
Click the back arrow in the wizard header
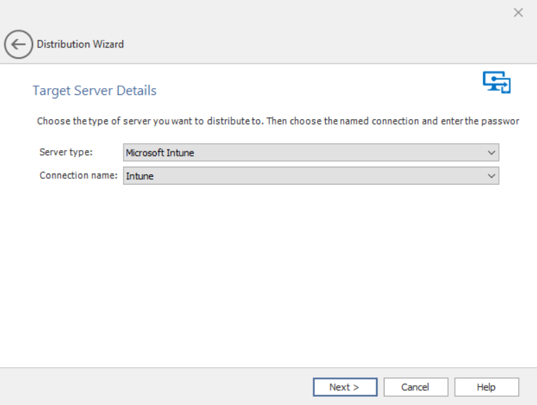point(18,44)
